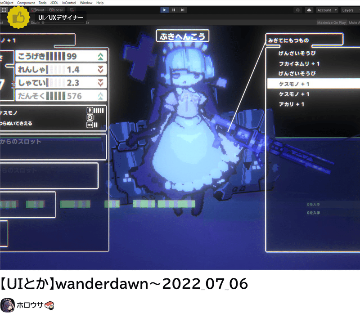Click the UI/UXデザイナー label
This screenshot has width=360, height=313.
[x=61, y=18]
